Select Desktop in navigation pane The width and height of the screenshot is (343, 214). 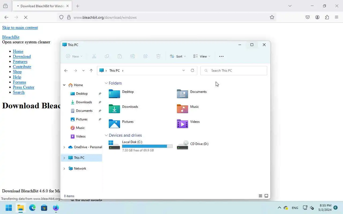point(82,94)
